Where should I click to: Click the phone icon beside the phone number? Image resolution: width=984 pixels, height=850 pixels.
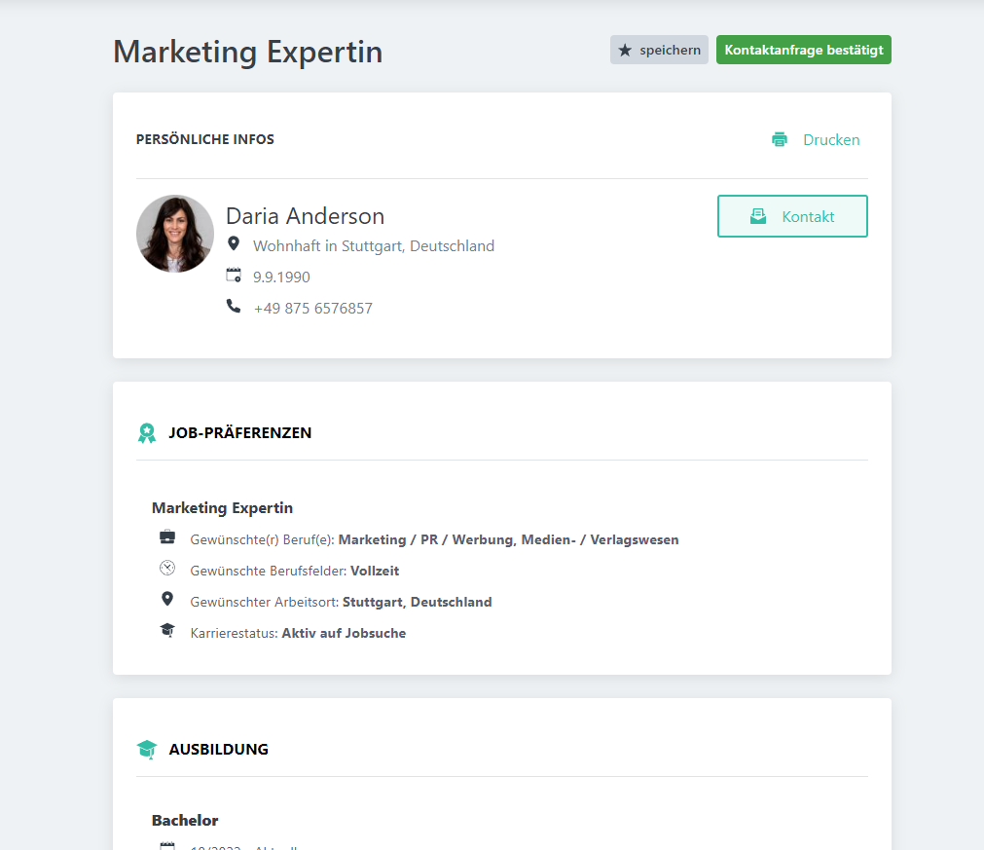click(234, 307)
